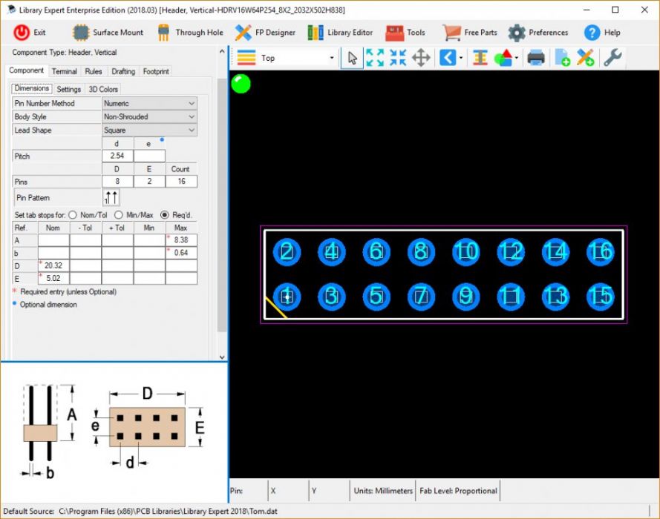Select the arrow pointer tool
Image resolution: width=660 pixels, height=519 pixels.
(352, 58)
